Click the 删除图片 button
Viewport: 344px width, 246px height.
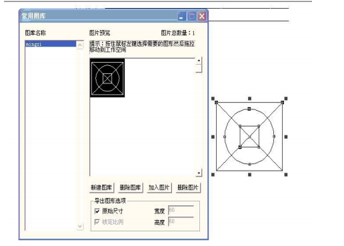188,187
